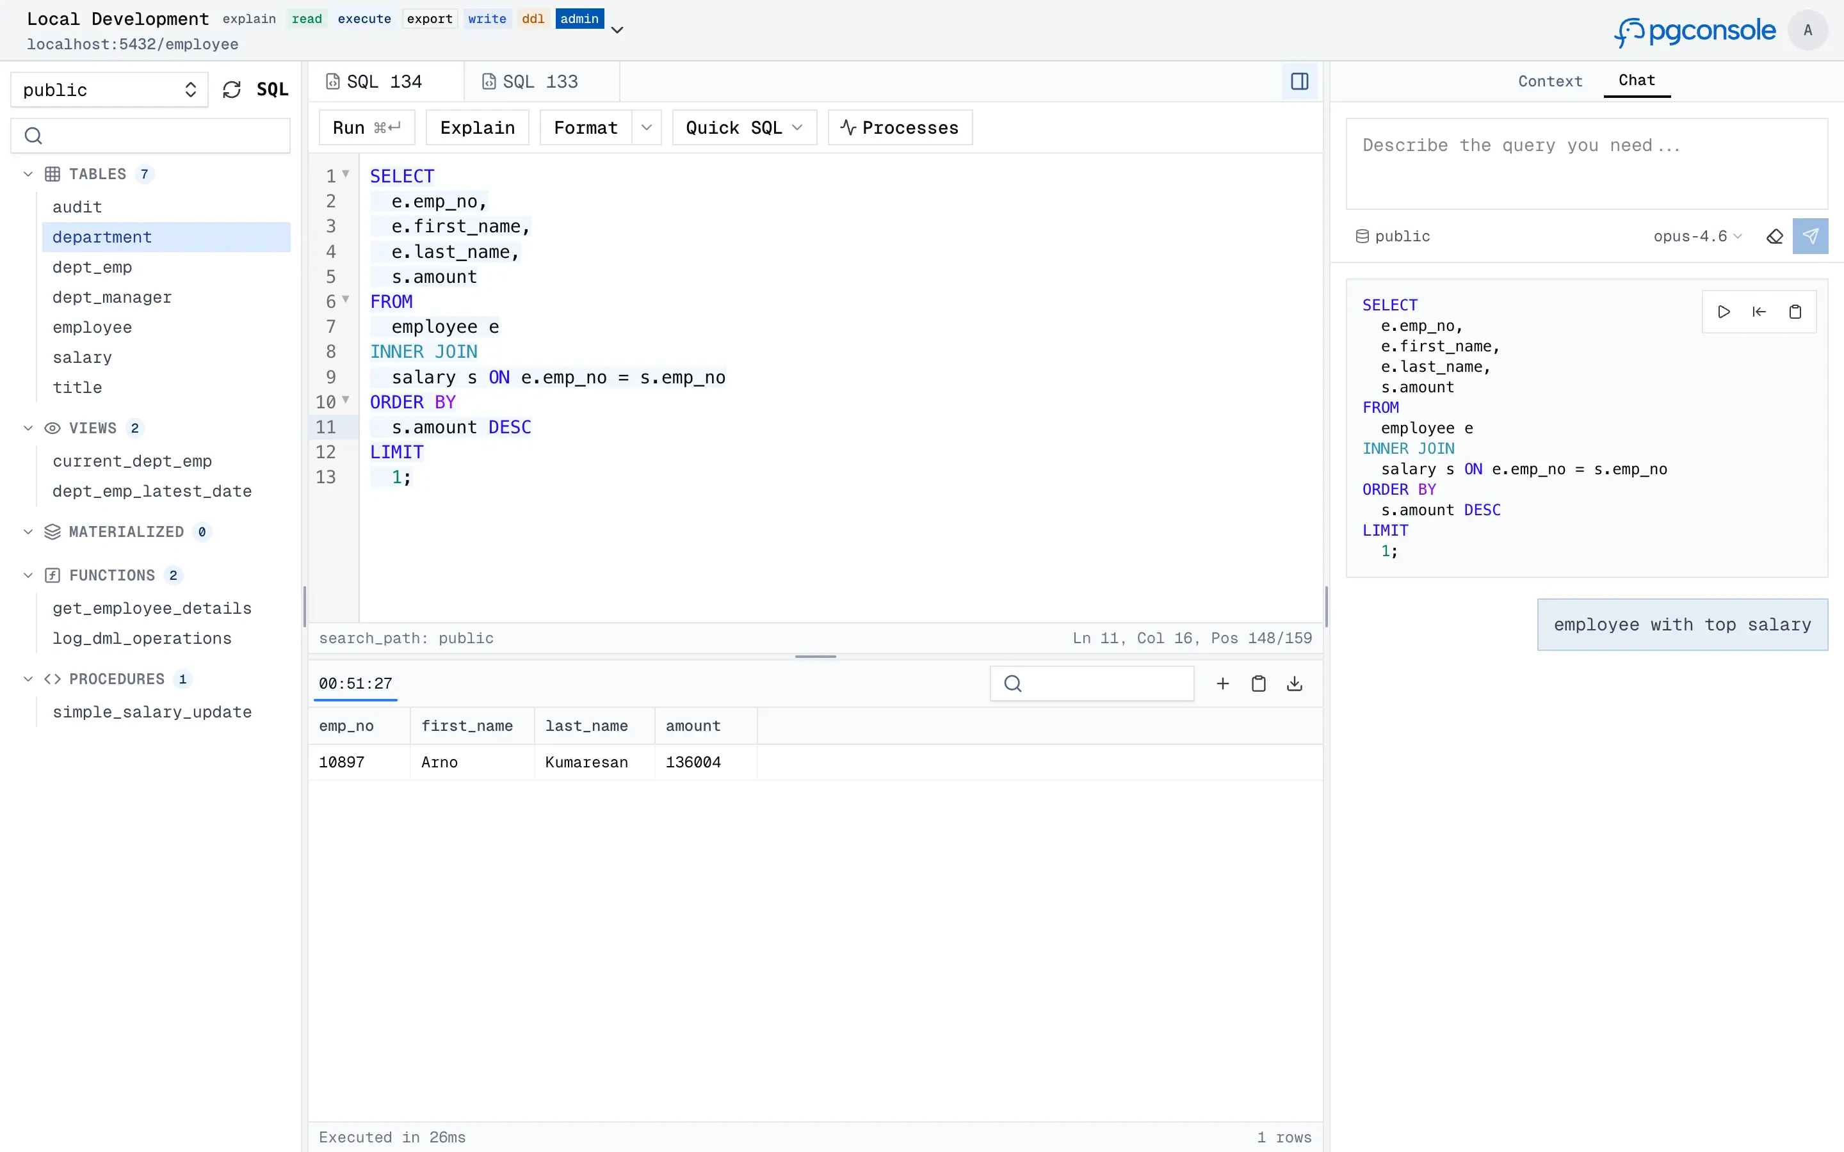Collapse the TABLES section in sidebar

coord(28,173)
